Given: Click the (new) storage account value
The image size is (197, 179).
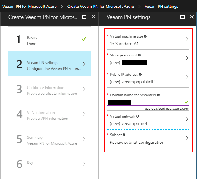Looking at the screenshot, I should click(x=128, y=63).
